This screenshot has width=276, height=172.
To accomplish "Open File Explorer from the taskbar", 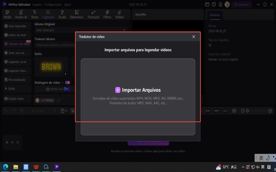I will pos(16,167).
